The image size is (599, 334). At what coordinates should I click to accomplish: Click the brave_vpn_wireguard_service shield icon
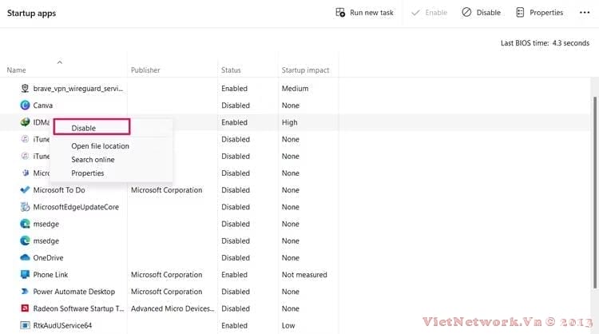click(25, 89)
